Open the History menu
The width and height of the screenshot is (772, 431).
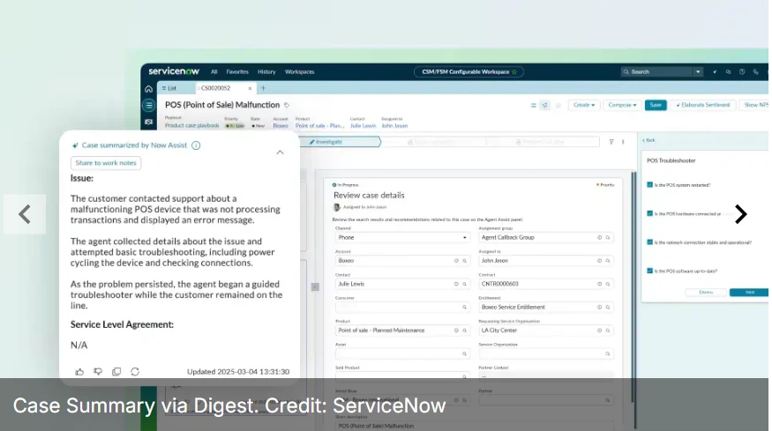tap(266, 72)
